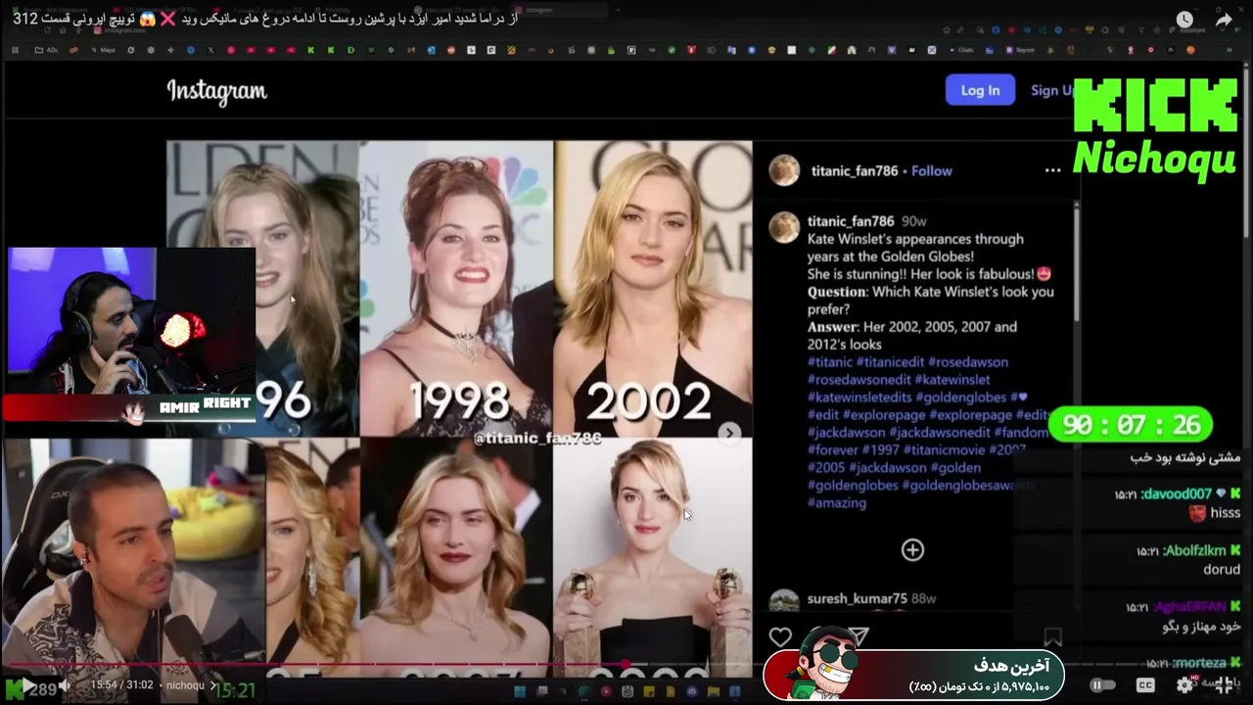The image size is (1253, 705).
Task: Open titanic_fan786 profile picture in post header
Action: tap(784, 170)
